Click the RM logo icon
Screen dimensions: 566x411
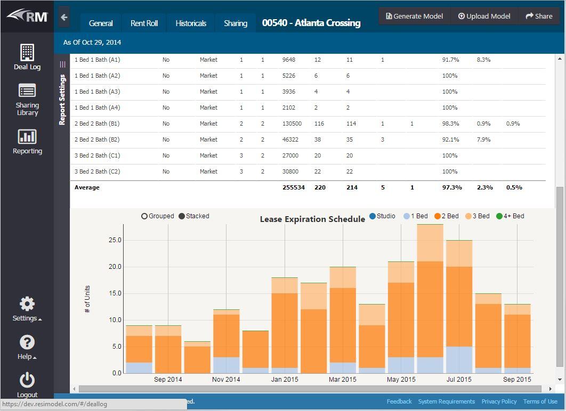click(27, 15)
